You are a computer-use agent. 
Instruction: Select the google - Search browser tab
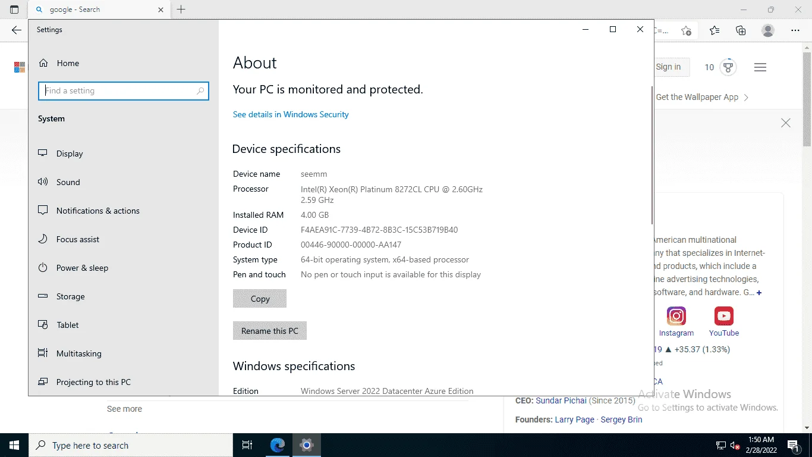(x=100, y=10)
